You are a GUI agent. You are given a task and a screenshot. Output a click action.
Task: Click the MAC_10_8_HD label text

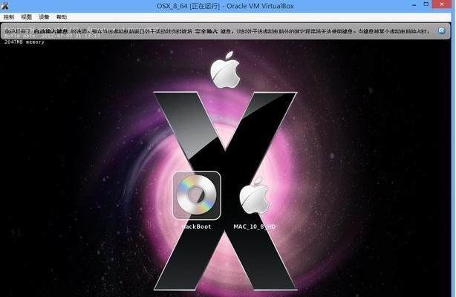click(x=255, y=226)
